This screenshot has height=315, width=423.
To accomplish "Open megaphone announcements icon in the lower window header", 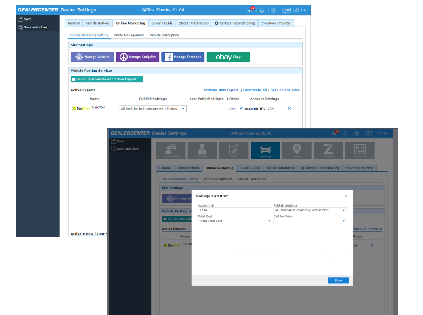I will (x=335, y=133).
